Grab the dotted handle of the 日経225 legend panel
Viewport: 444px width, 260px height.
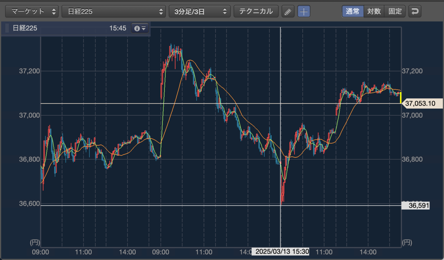[x=7, y=28]
